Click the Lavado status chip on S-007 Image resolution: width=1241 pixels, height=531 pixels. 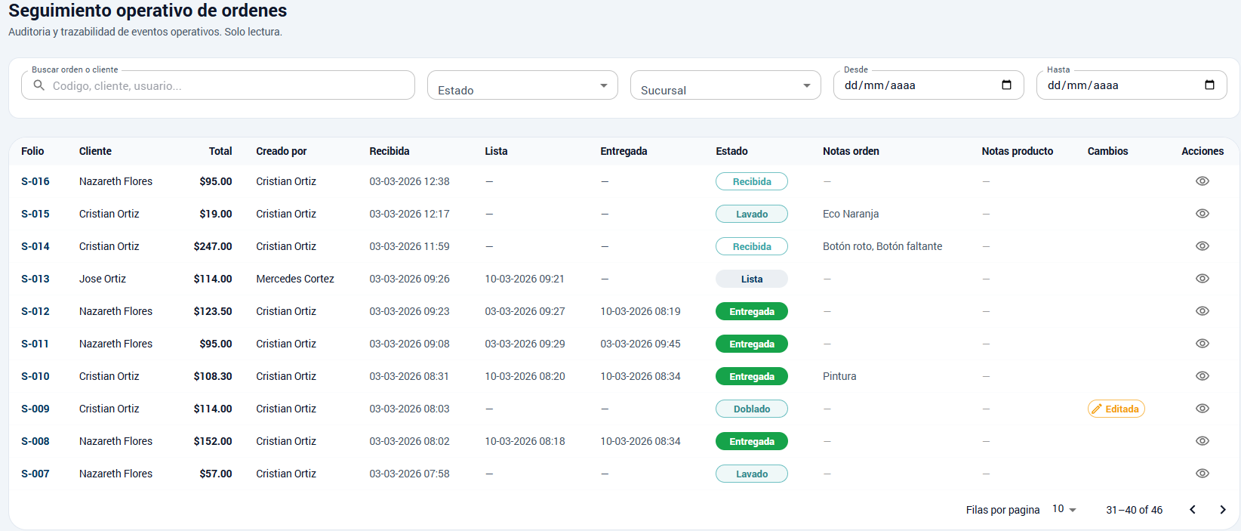pos(752,474)
